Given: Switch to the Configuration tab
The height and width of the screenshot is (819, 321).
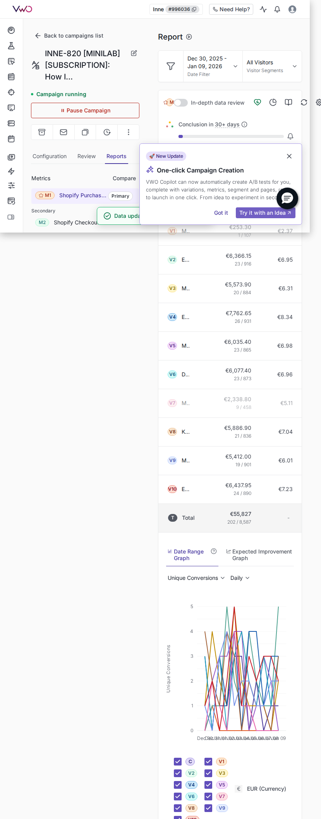Looking at the screenshot, I should coord(50,156).
